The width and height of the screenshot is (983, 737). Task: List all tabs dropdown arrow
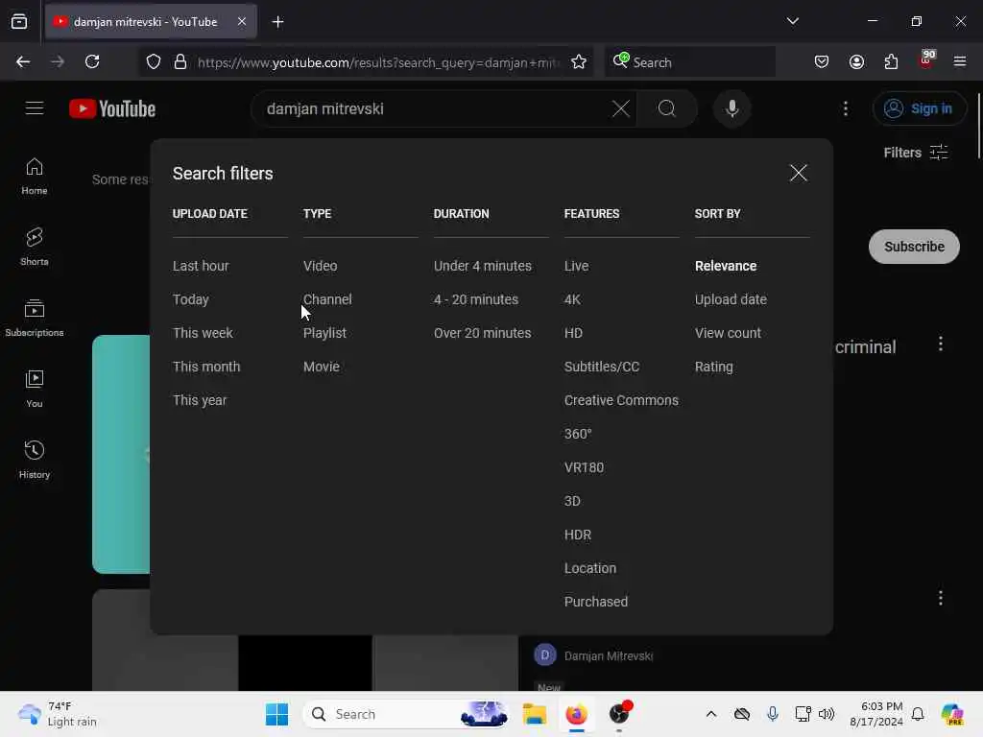(792, 21)
